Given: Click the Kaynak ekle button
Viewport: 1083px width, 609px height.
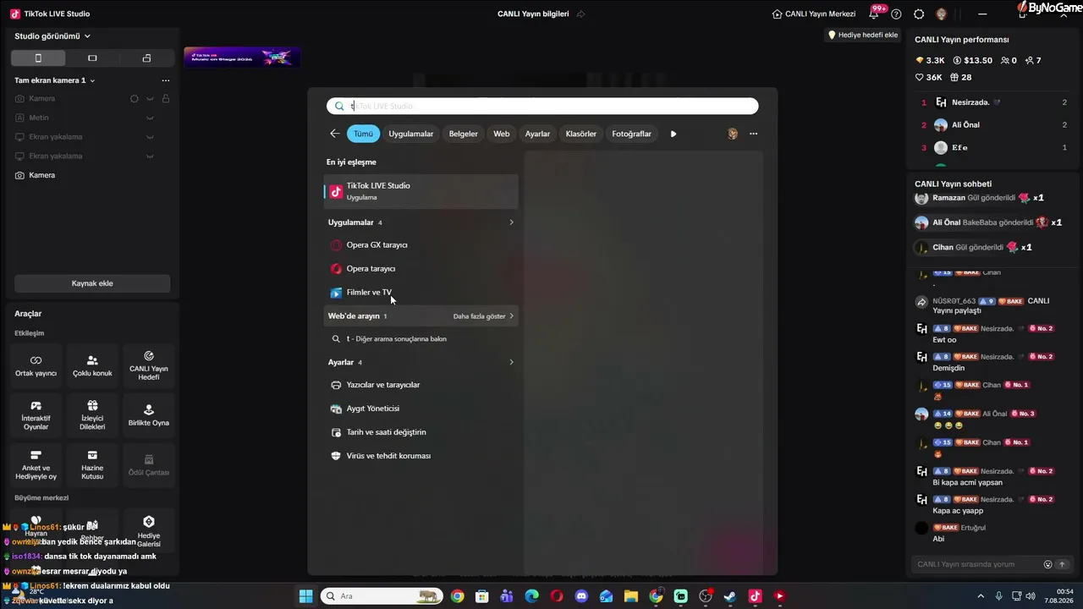Looking at the screenshot, I should (92, 283).
